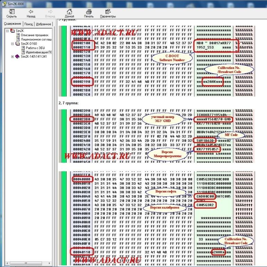267x267 pixels.
Task: Click the "Версия Микропрограммы" callout
Action: click(x=167, y=154)
